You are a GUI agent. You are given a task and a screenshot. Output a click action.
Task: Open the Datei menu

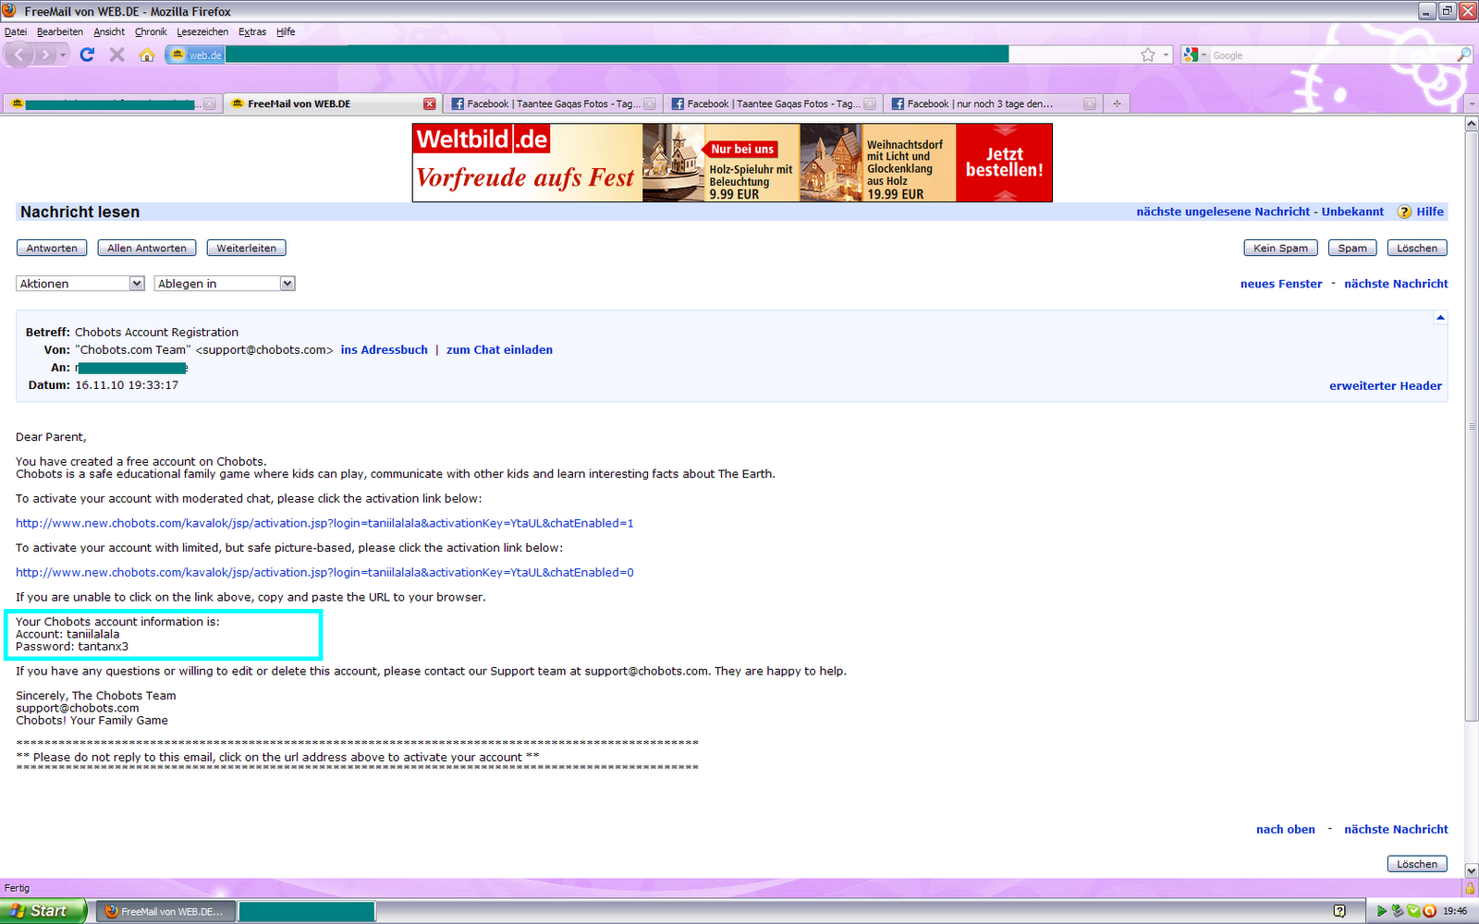point(16,31)
